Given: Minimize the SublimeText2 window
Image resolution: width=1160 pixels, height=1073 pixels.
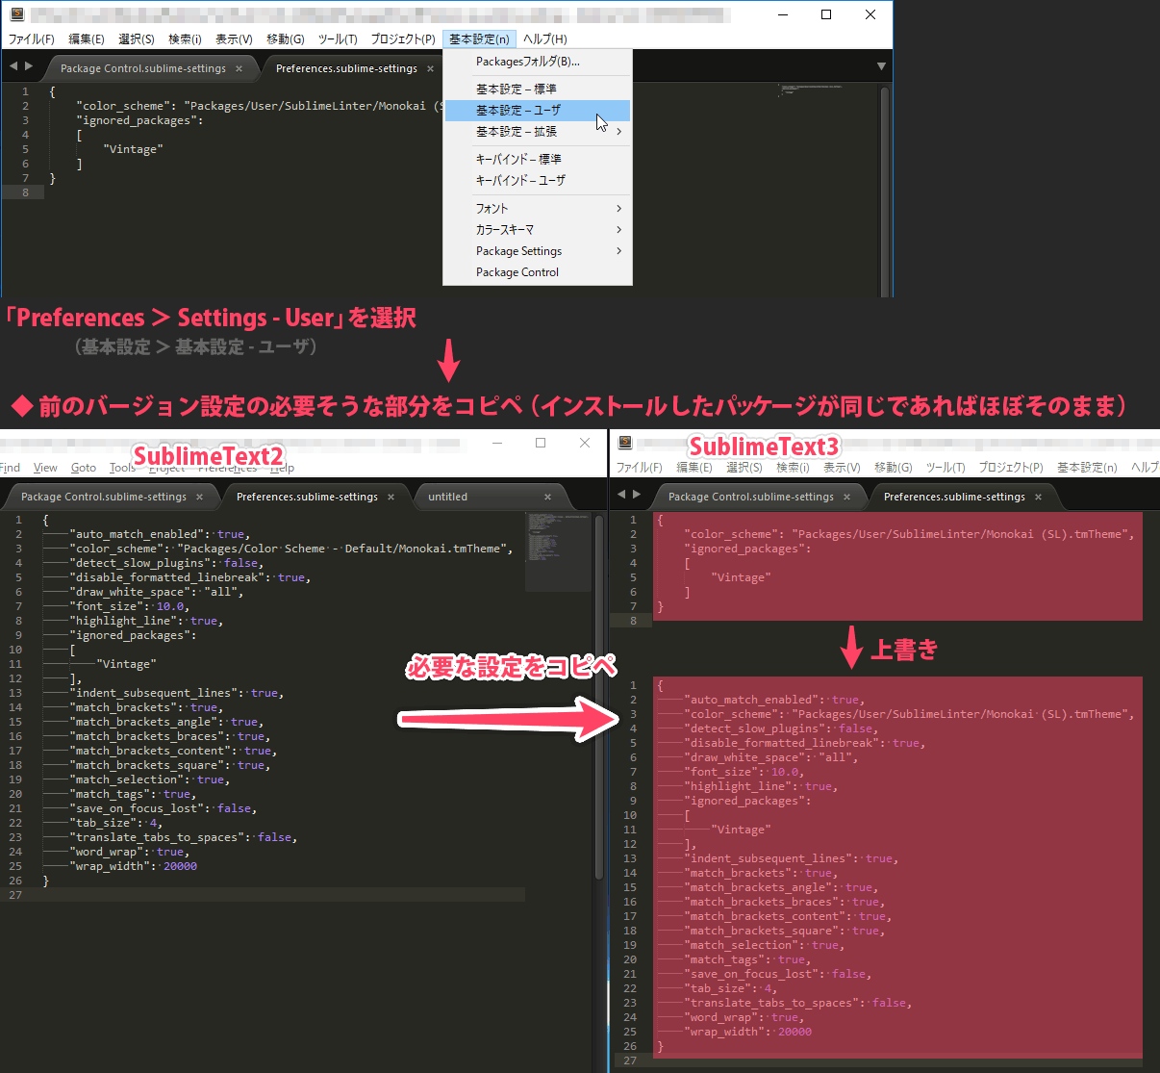Looking at the screenshot, I should click(498, 443).
